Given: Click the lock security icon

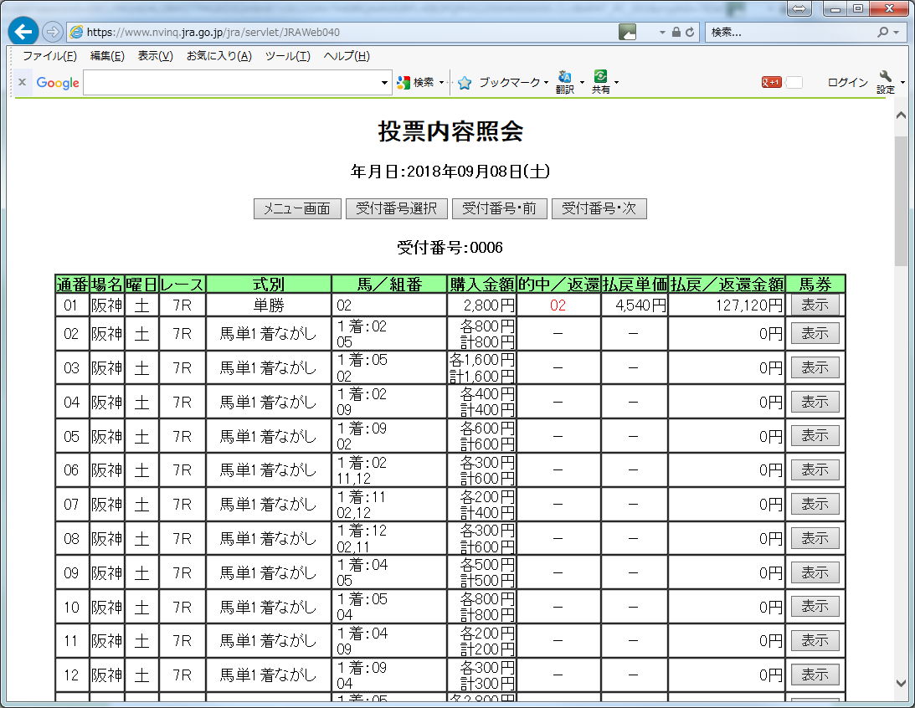Looking at the screenshot, I should (x=676, y=32).
